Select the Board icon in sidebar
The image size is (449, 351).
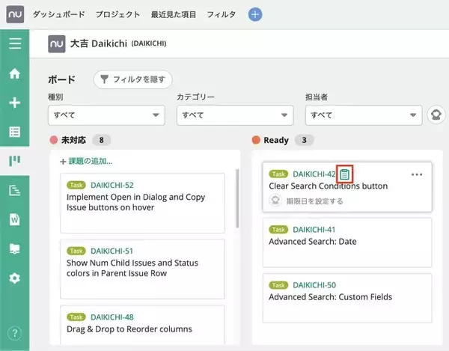point(14,161)
